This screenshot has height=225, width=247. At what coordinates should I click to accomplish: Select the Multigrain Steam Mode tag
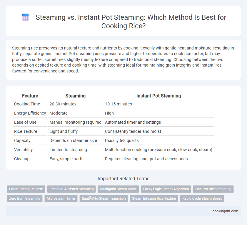click(119, 189)
